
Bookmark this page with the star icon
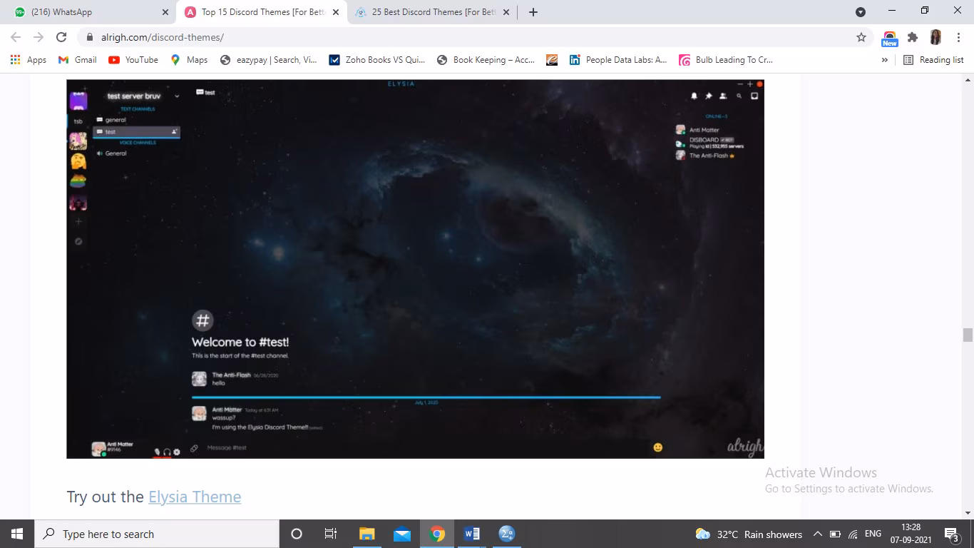coord(861,37)
